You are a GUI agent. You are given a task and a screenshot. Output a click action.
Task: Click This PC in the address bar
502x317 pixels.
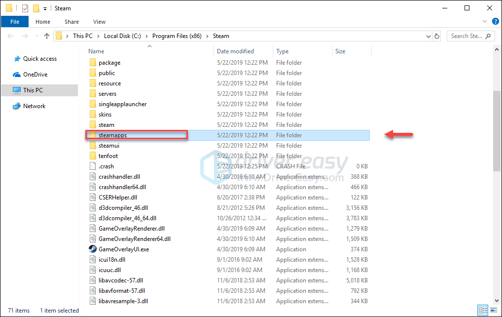point(83,36)
